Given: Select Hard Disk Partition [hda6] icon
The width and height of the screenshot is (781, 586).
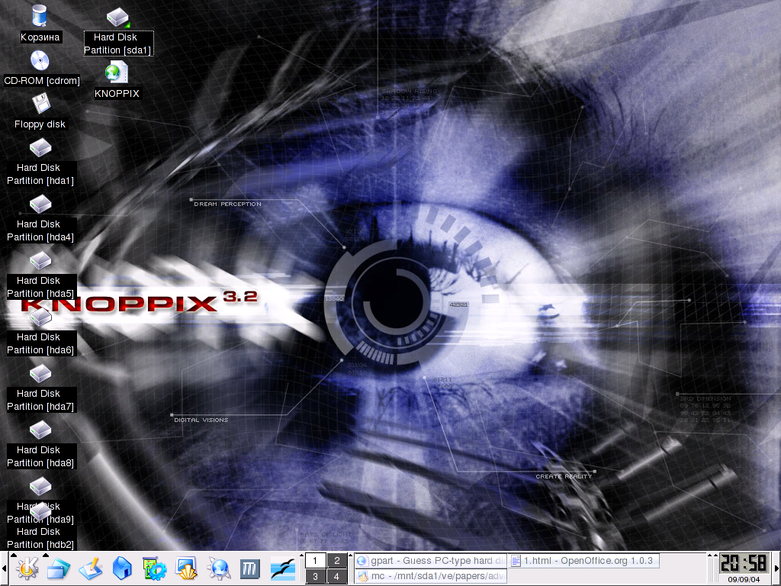Looking at the screenshot, I should (40, 317).
